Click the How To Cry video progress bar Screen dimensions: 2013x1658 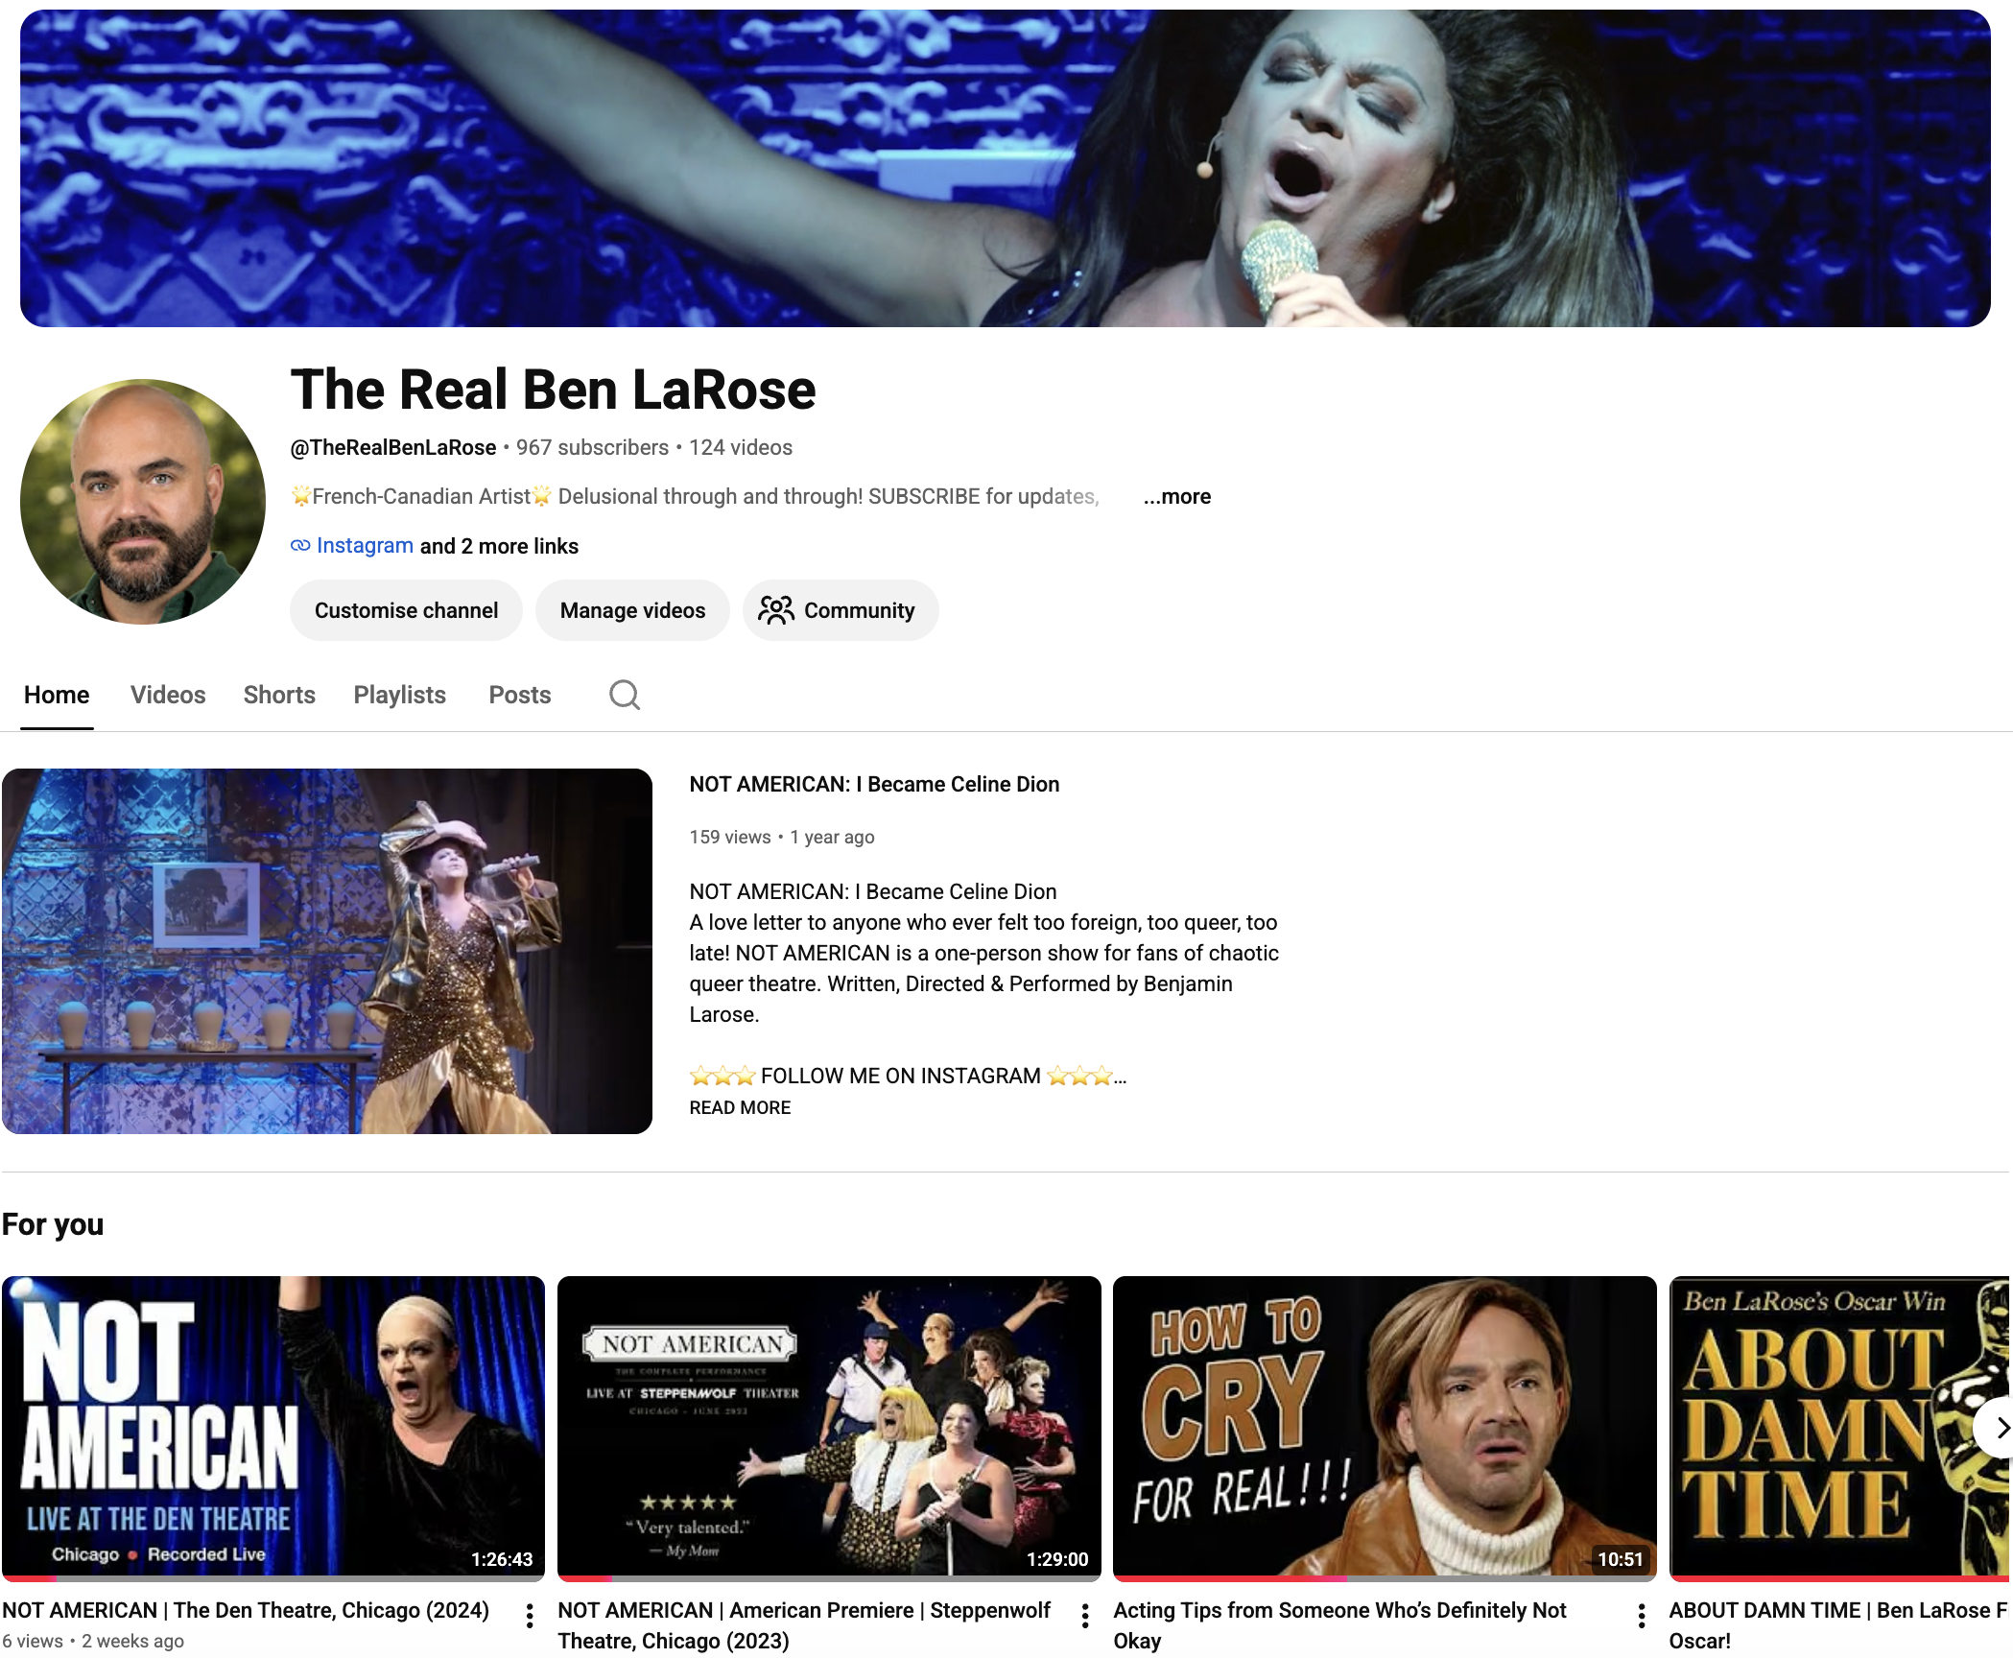coord(1385,1578)
